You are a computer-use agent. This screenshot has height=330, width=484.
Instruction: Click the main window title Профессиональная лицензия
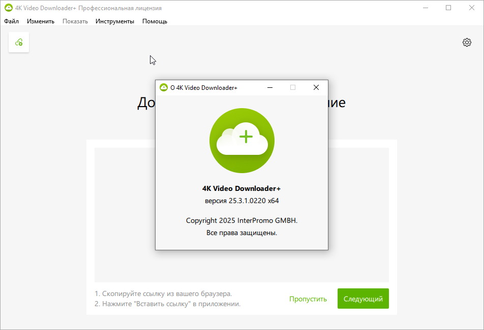[120, 8]
